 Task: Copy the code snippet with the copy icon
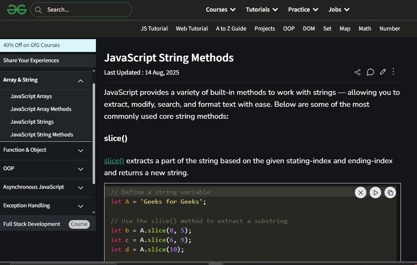tap(390, 192)
